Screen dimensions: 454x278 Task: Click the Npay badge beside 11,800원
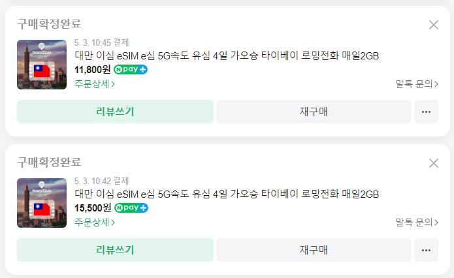tap(131, 70)
